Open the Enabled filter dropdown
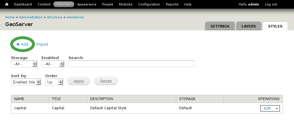The height and width of the screenshot is (127, 294). click(x=53, y=64)
